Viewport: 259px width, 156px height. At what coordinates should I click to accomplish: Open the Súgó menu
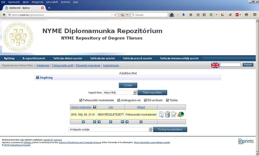point(75,2)
